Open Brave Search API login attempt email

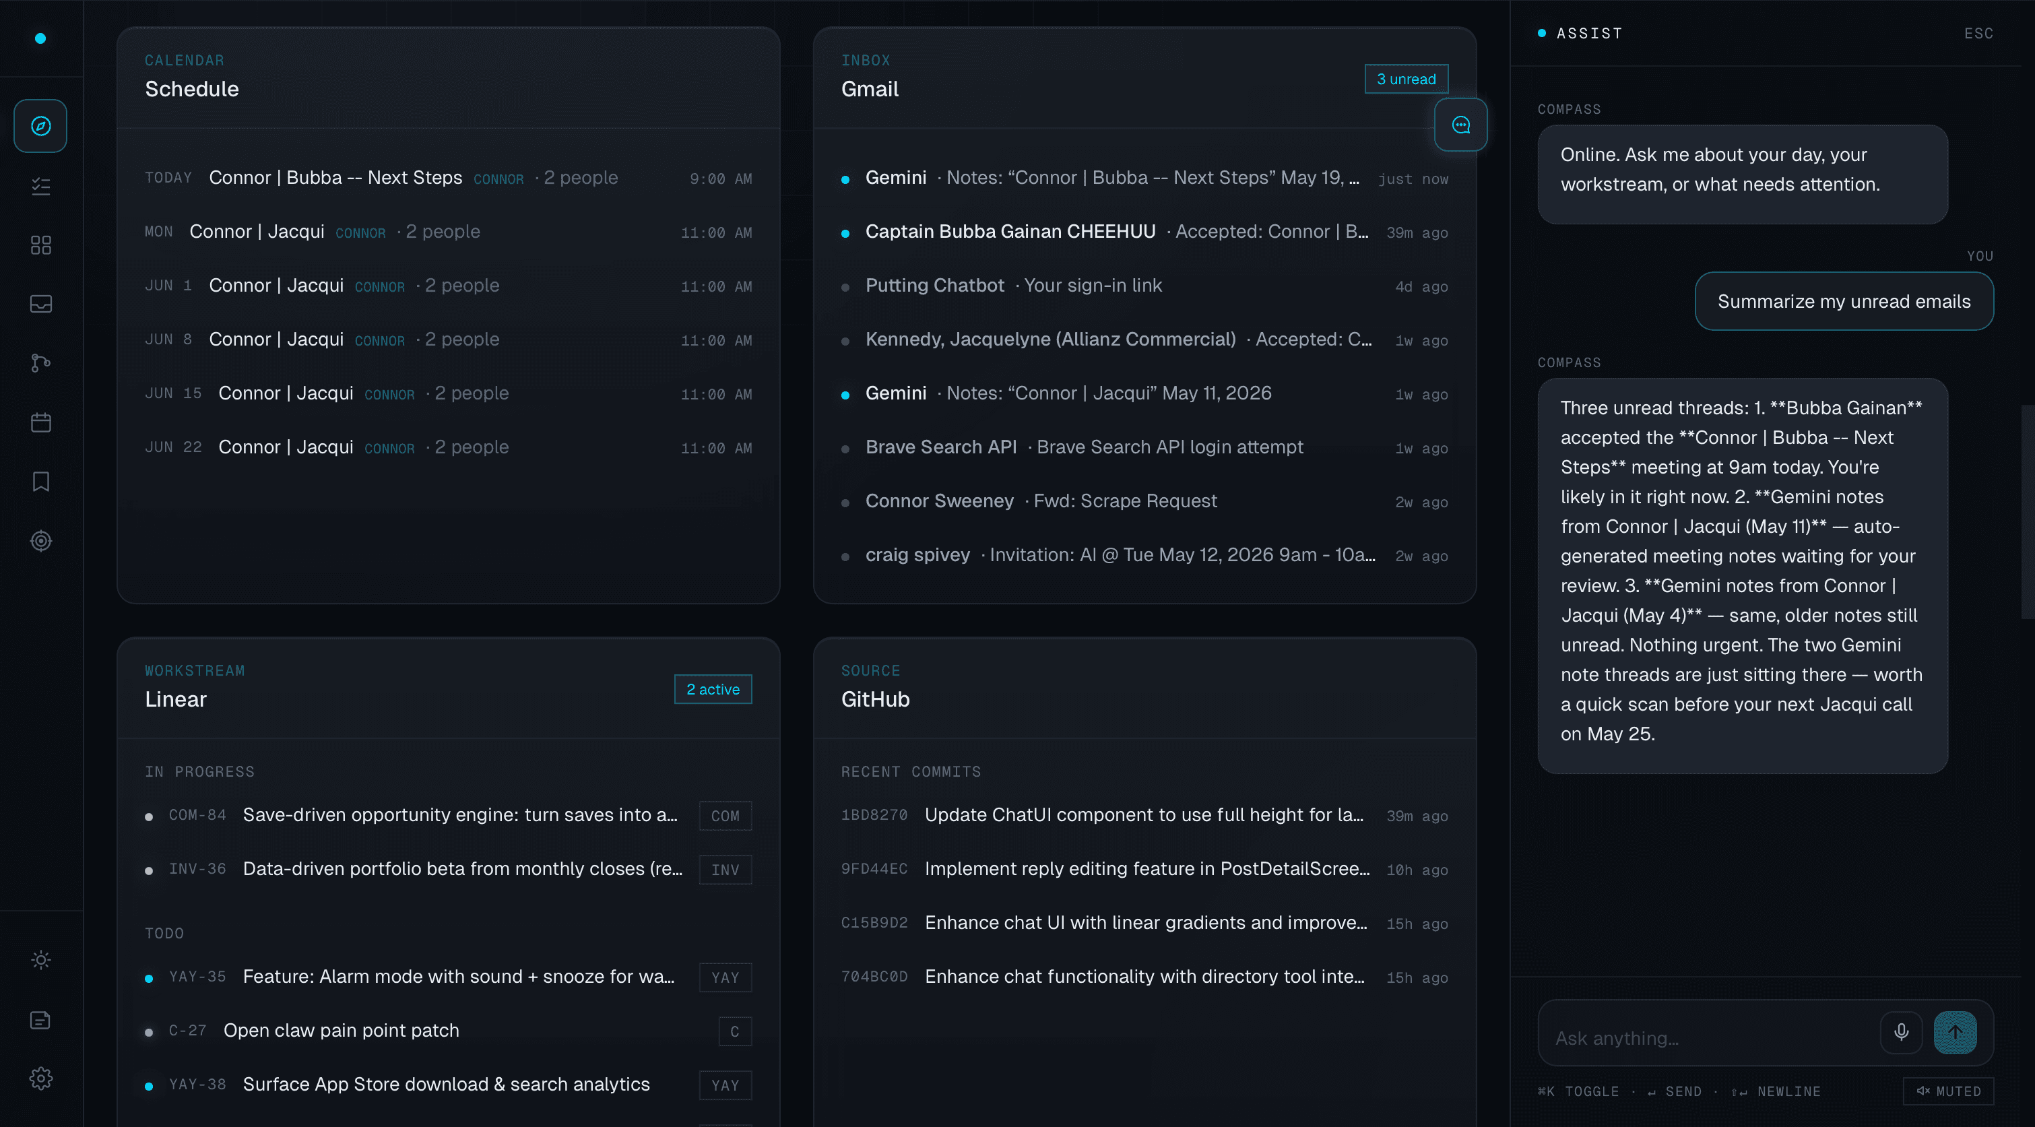pos(1144,447)
